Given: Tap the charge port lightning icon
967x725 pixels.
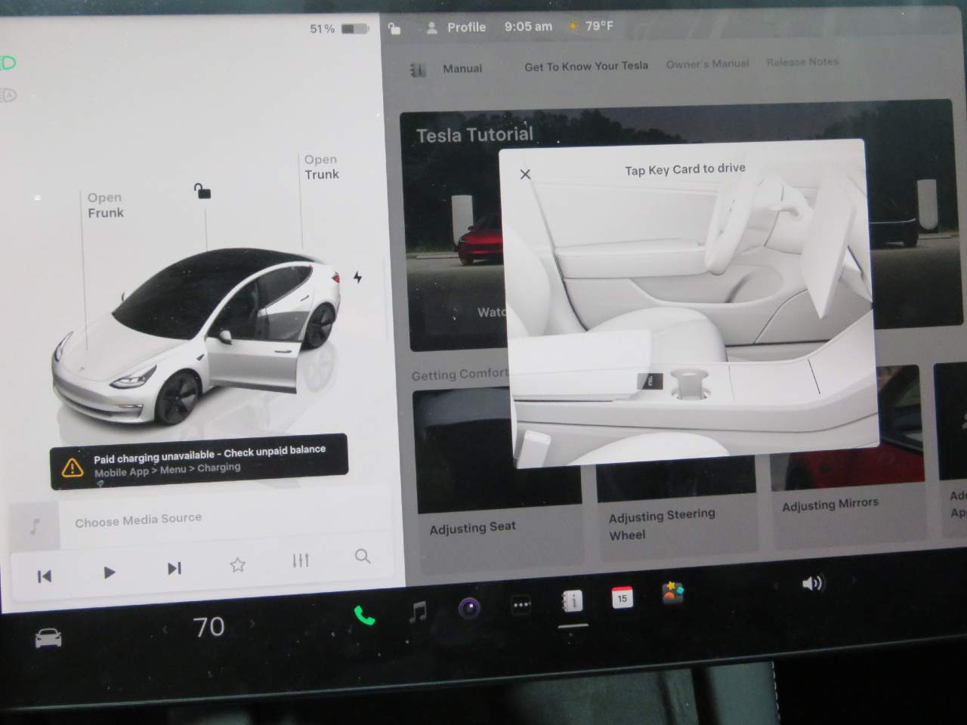Looking at the screenshot, I should coord(358,277).
